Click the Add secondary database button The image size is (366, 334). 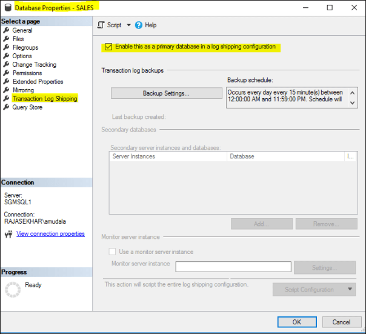[x=262, y=224]
